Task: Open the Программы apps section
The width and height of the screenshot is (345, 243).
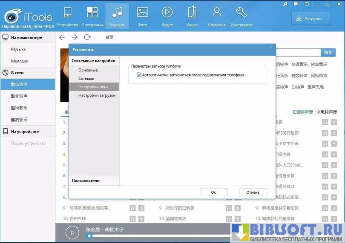Action: 92,16
